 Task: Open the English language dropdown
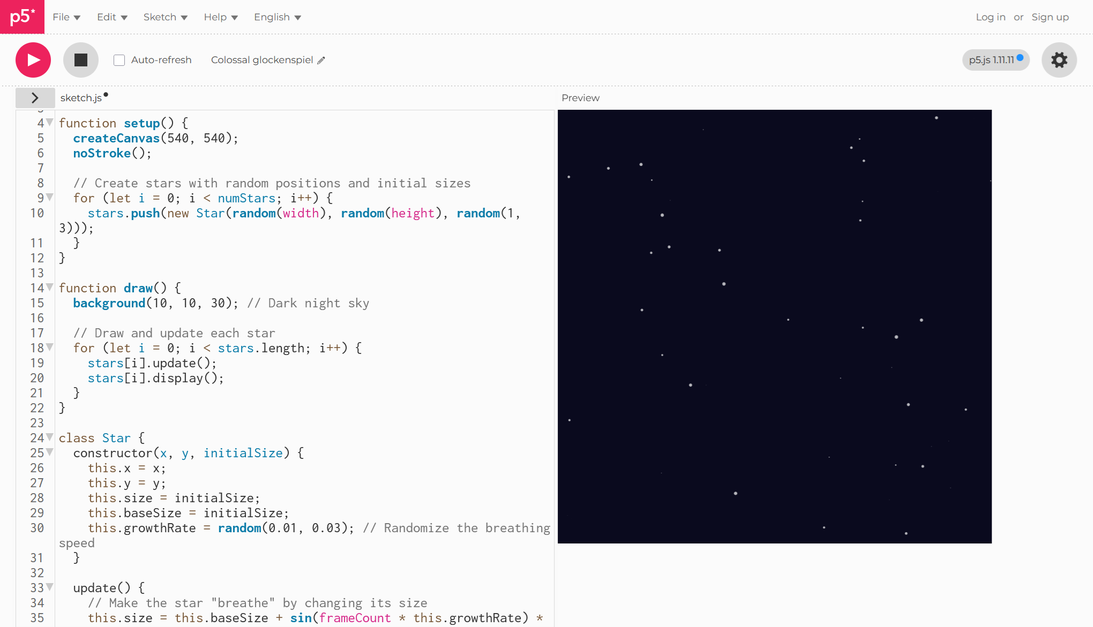click(x=273, y=17)
